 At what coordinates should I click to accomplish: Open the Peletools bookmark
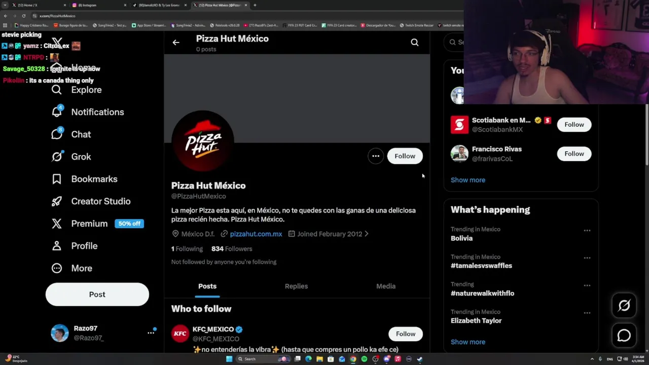[225, 25]
